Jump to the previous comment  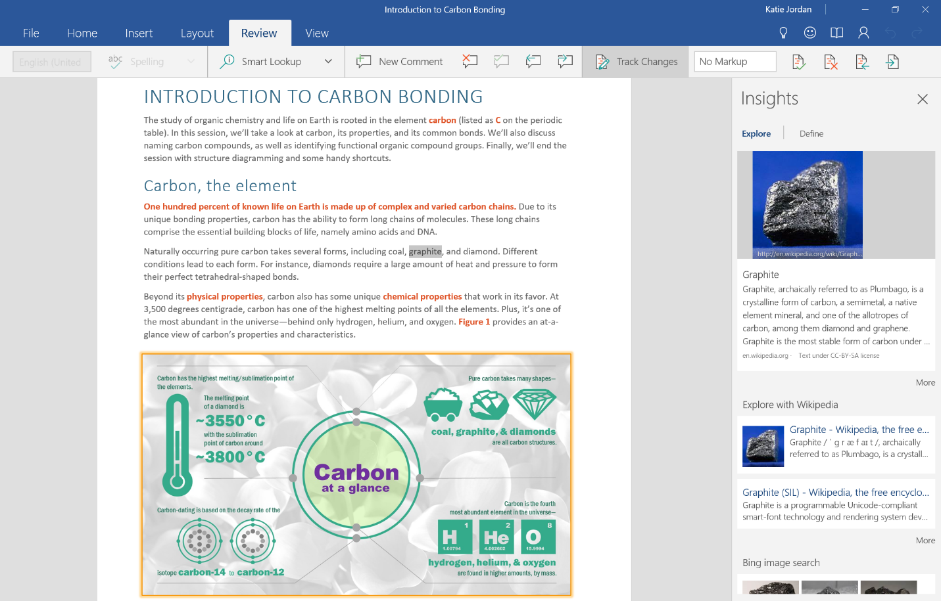click(533, 61)
